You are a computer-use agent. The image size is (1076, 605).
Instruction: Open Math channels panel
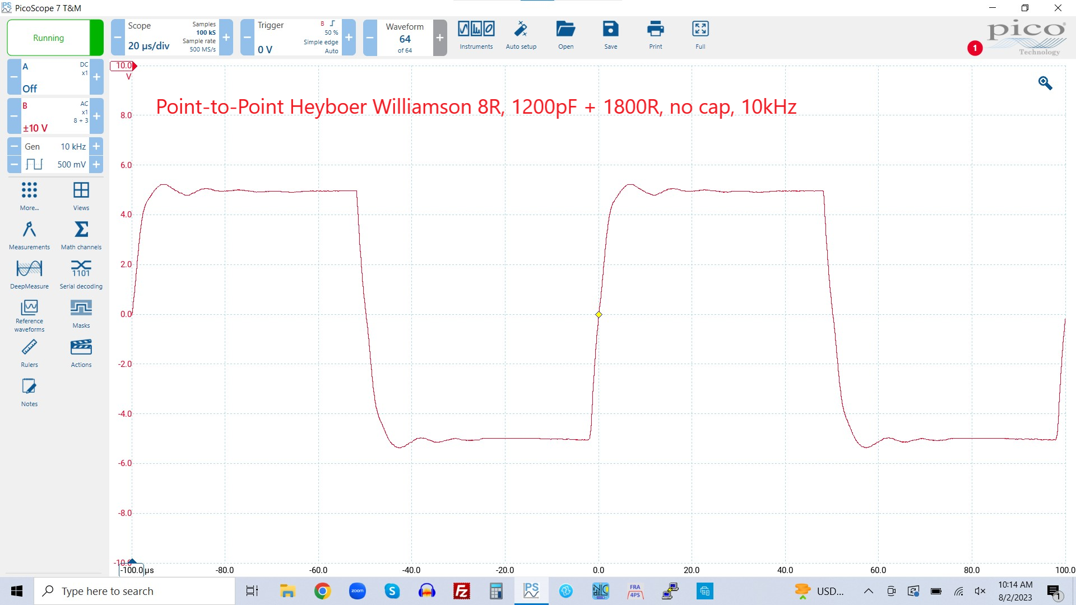pos(81,235)
